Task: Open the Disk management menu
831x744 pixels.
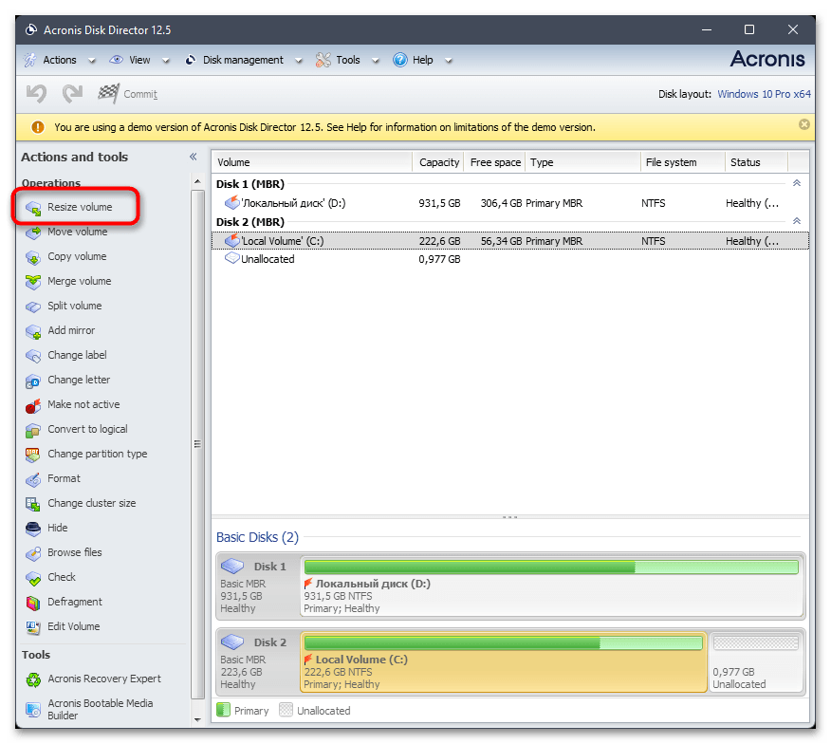Action: point(243,60)
